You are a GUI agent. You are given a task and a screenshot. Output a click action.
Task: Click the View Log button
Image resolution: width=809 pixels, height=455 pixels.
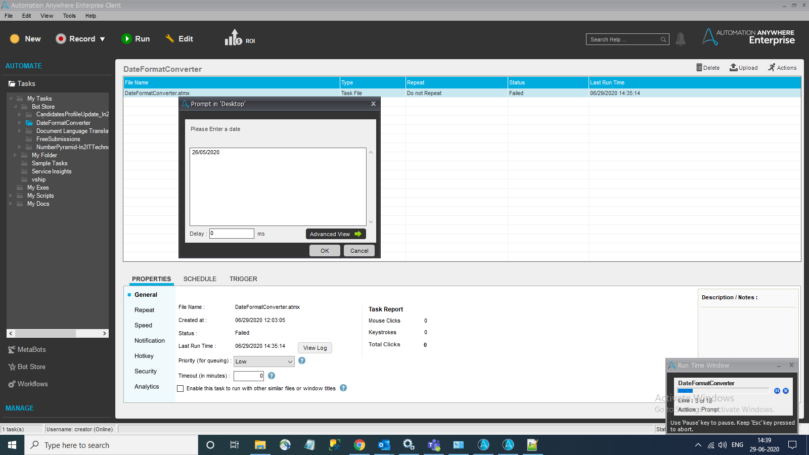pos(315,348)
